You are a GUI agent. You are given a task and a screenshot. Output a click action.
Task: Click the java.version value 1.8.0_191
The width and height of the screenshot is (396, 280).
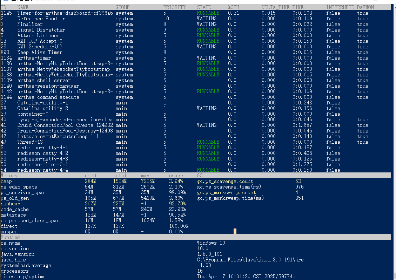click(210, 254)
